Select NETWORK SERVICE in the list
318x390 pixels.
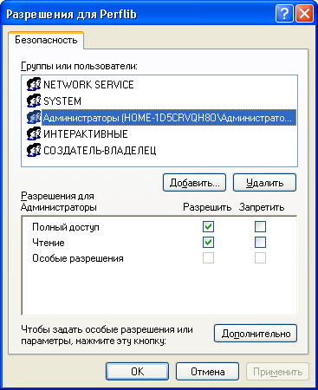88,84
